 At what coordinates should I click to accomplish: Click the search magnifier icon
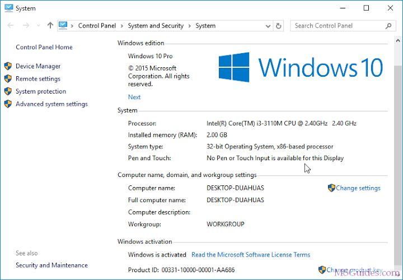click(x=388, y=26)
